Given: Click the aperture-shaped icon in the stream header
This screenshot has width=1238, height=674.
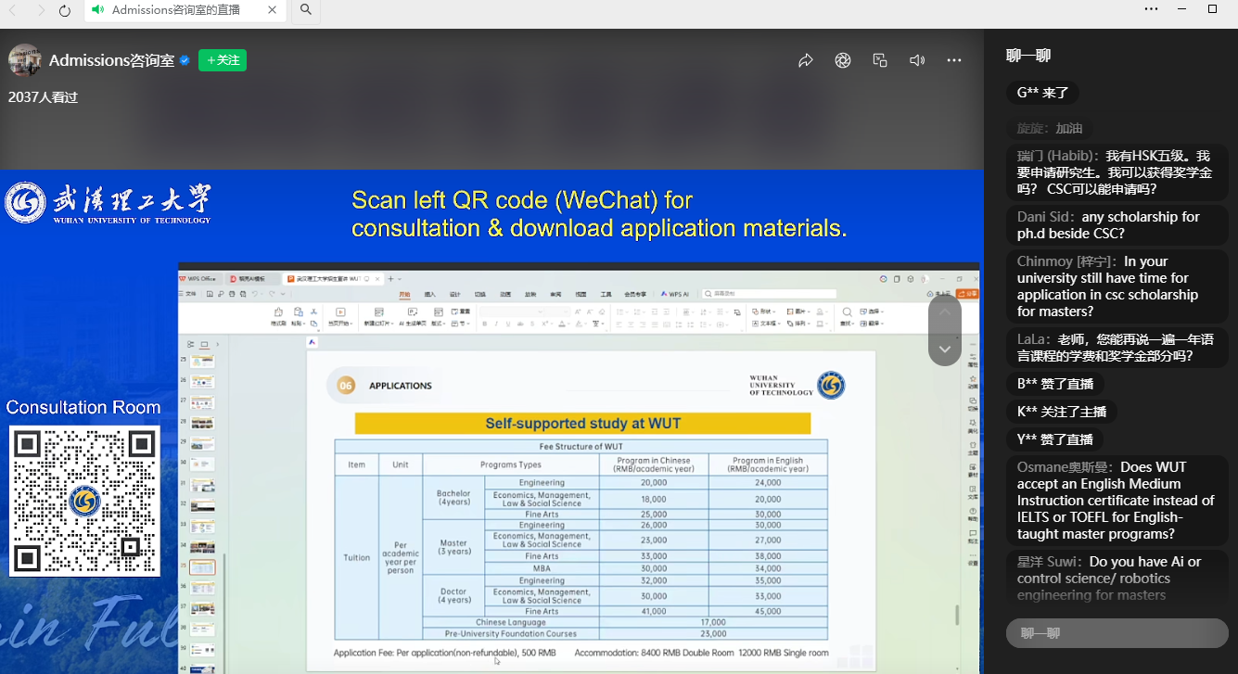Looking at the screenshot, I should [843, 60].
